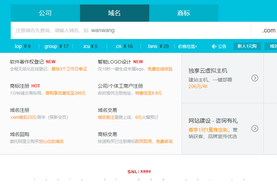
Task: Click the arrow icon for 网站建设 - 咨询有礼
Action: pos(255,128)
